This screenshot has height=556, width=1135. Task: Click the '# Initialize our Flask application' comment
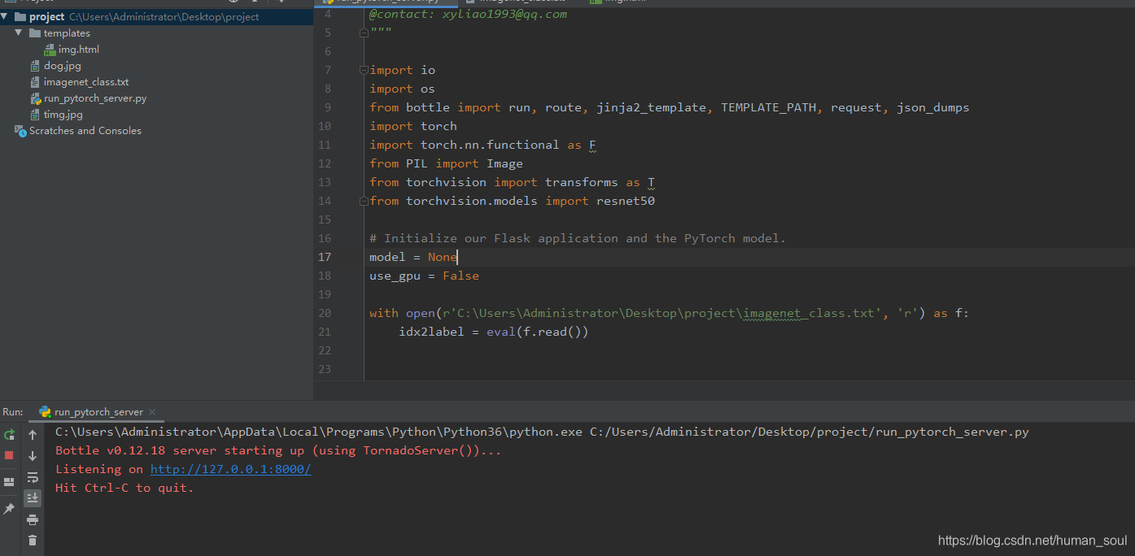click(x=578, y=238)
